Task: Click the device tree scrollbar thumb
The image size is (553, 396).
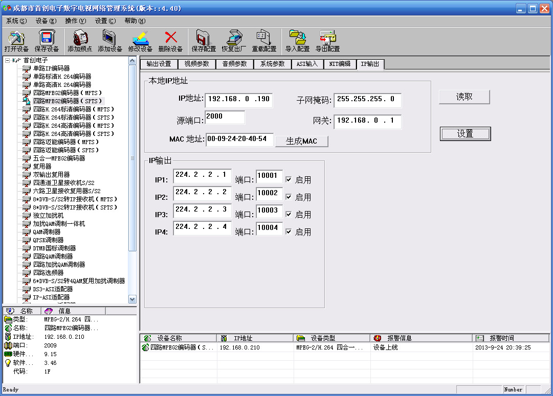Action: click(x=132, y=158)
